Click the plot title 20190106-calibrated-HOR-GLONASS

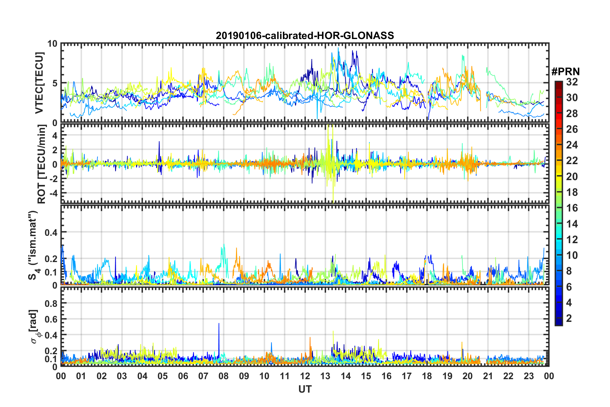[305, 35]
